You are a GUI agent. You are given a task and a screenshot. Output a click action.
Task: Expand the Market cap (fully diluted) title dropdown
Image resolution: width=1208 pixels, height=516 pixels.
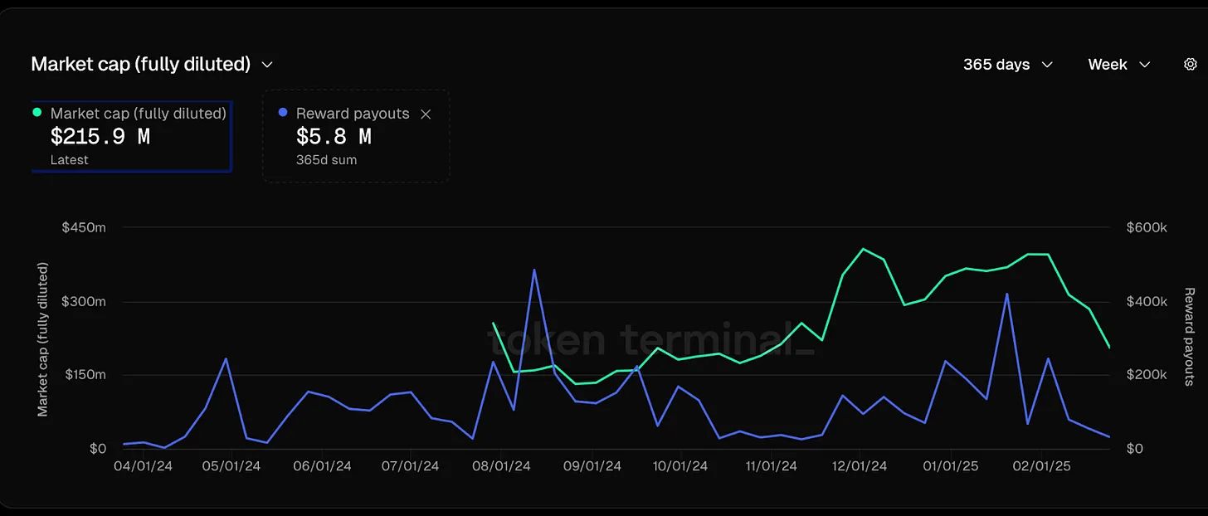[x=267, y=64]
